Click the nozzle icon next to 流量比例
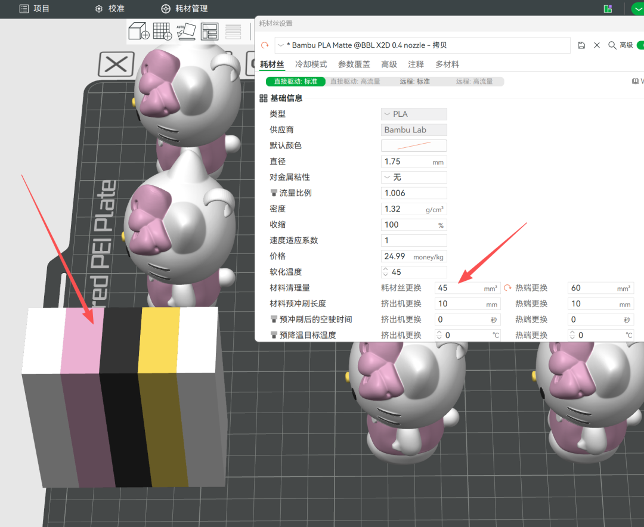This screenshot has height=527, width=644. pos(274,193)
